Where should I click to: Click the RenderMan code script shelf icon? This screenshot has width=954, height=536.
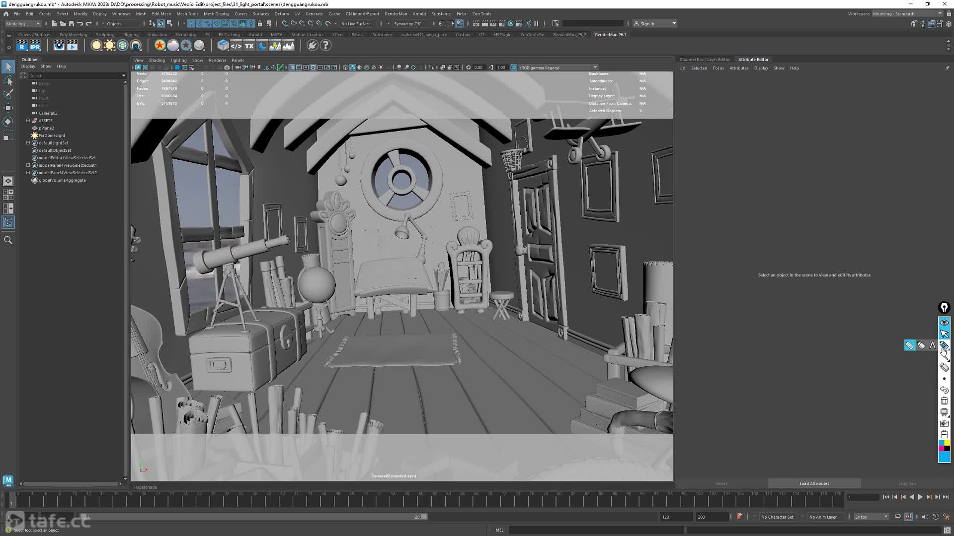[236, 46]
